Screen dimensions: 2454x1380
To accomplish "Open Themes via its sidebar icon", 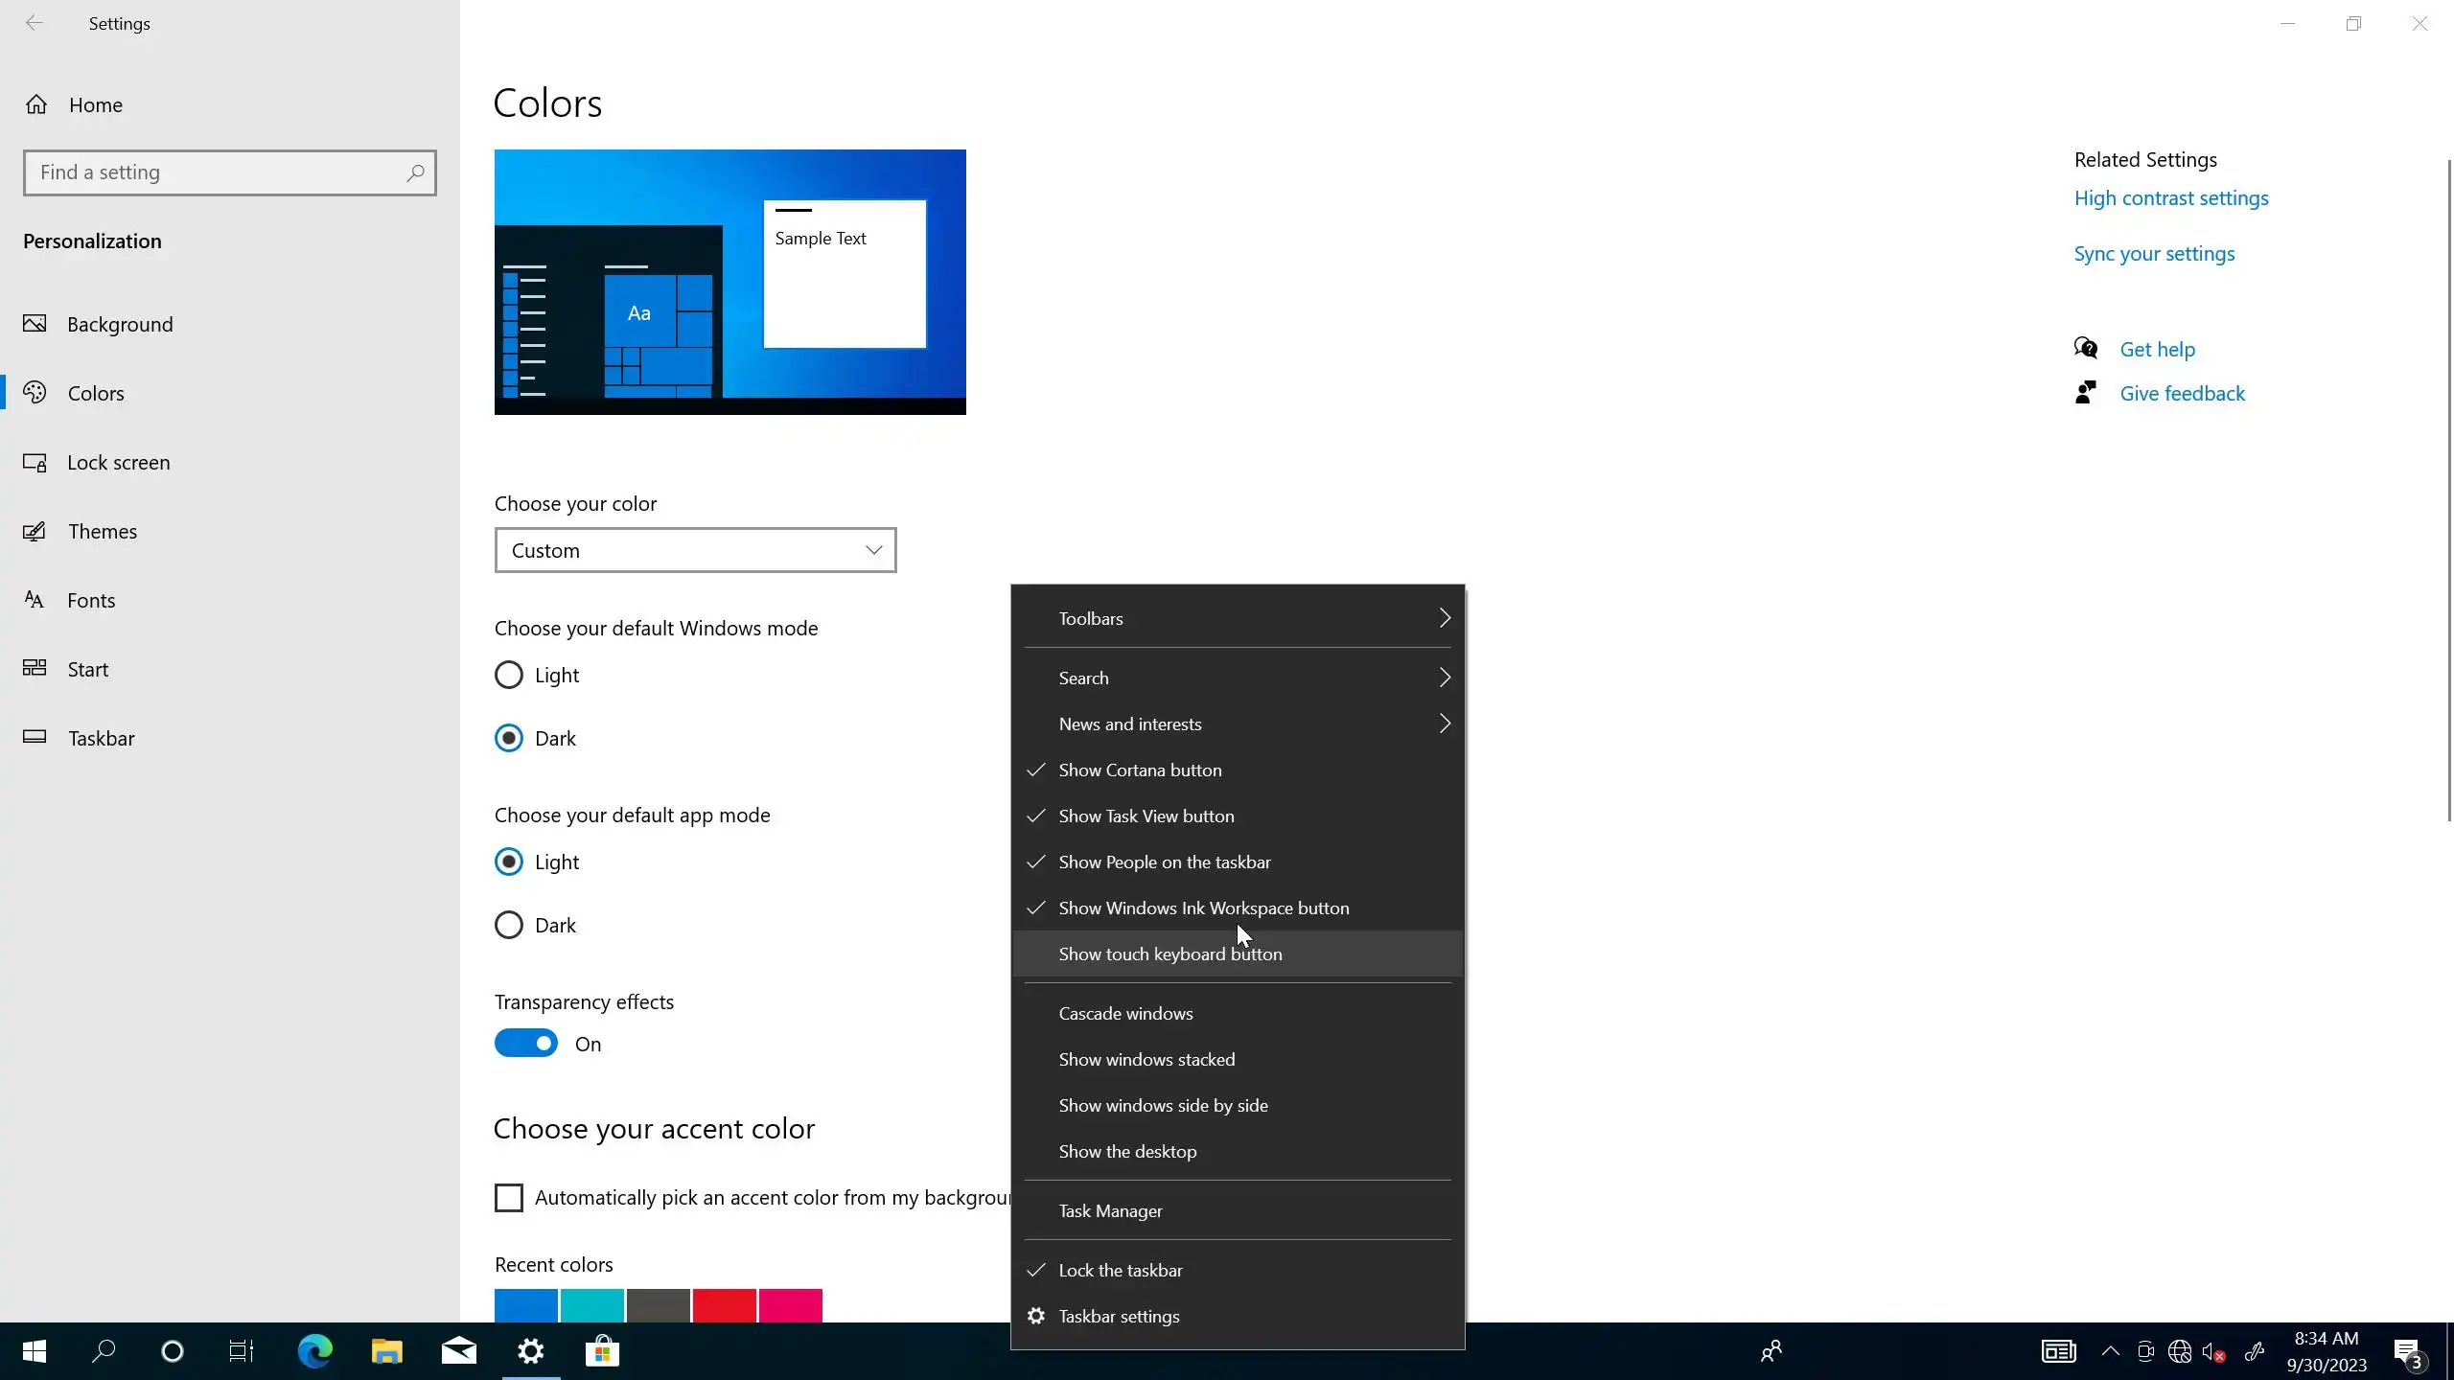I will click(35, 532).
